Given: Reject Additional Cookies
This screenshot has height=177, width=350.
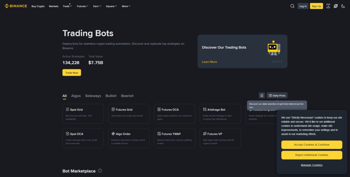Looking at the screenshot, I should 312,155.
